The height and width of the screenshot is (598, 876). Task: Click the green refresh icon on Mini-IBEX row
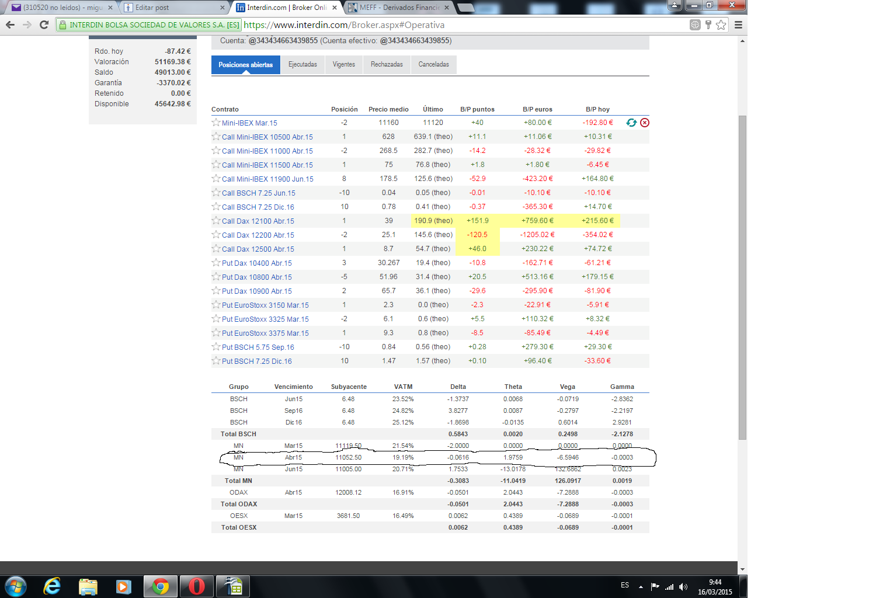(x=631, y=123)
